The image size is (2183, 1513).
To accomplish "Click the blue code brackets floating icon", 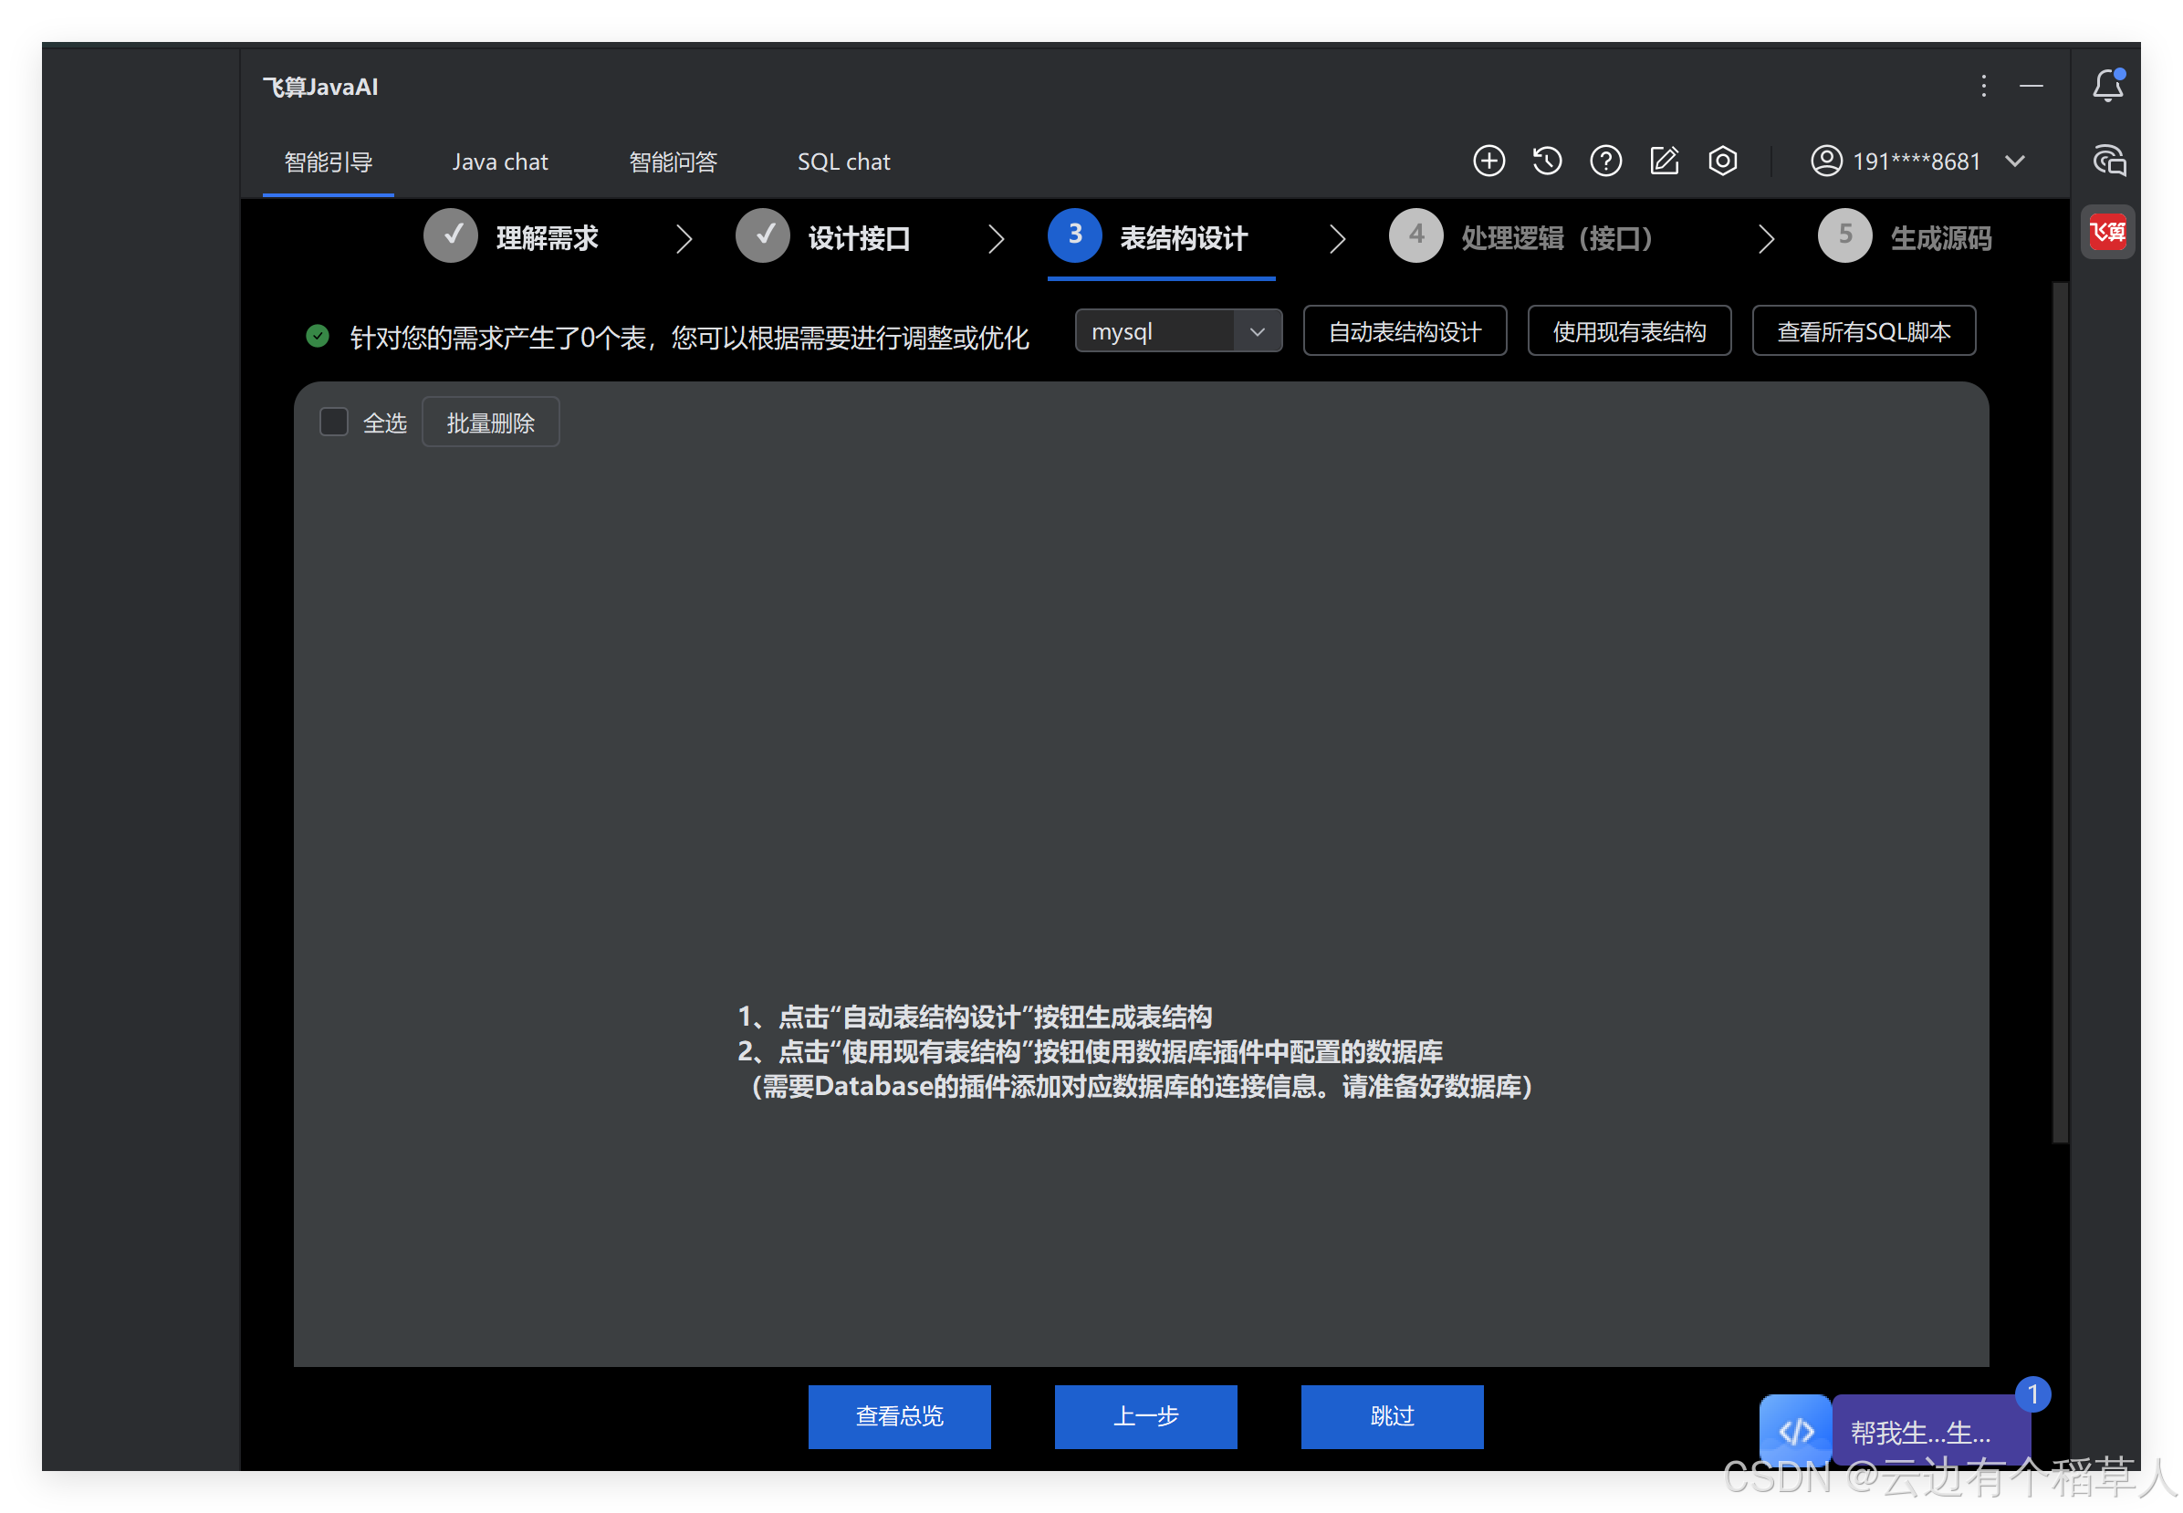I will (x=1795, y=1431).
